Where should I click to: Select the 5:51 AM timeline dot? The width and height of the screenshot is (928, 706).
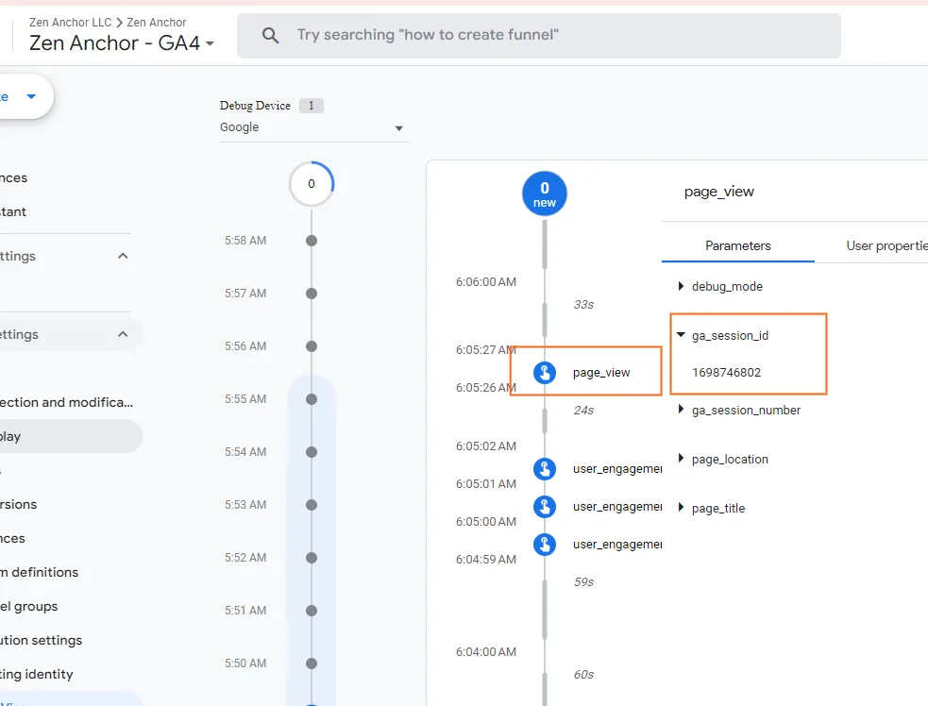coord(312,611)
